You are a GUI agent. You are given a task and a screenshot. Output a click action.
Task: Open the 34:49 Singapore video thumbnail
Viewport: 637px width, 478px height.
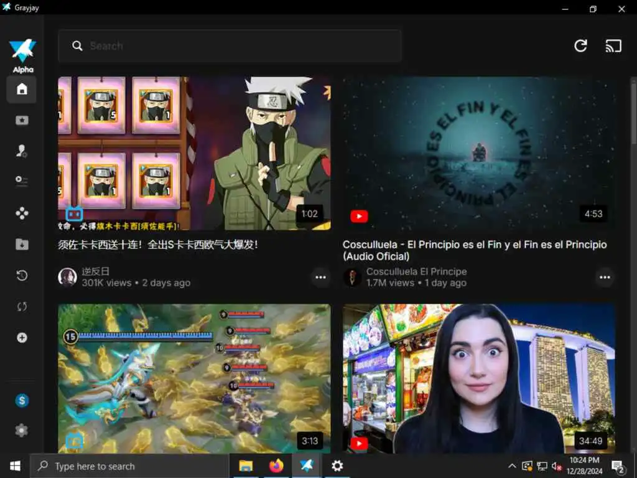click(478, 378)
